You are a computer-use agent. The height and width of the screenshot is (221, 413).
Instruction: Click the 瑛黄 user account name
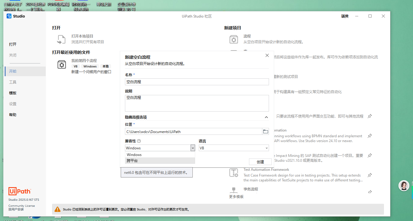[345, 16]
